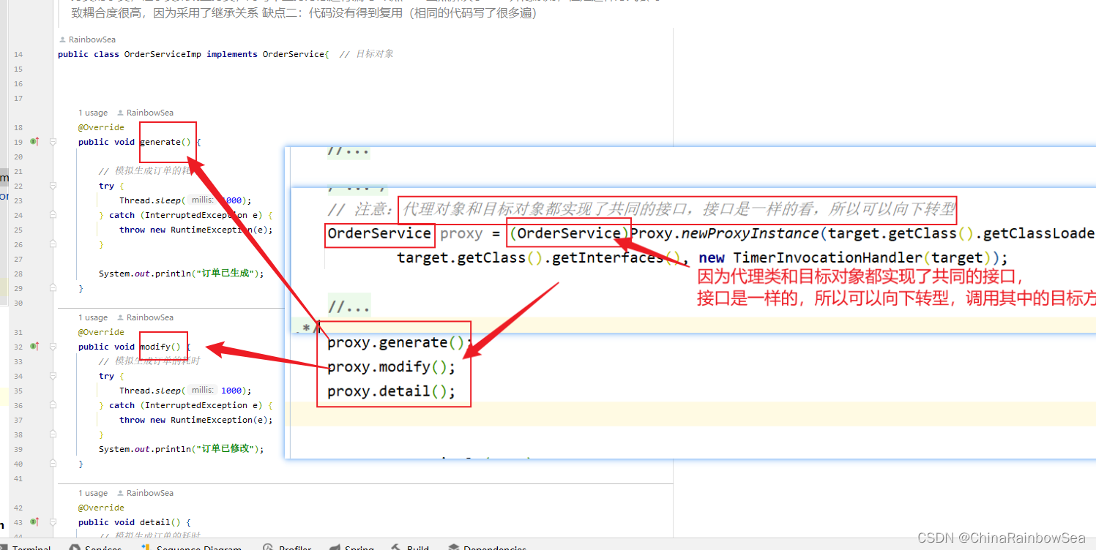Click the '// 目标对象' comment on line 14

click(366, 54)
